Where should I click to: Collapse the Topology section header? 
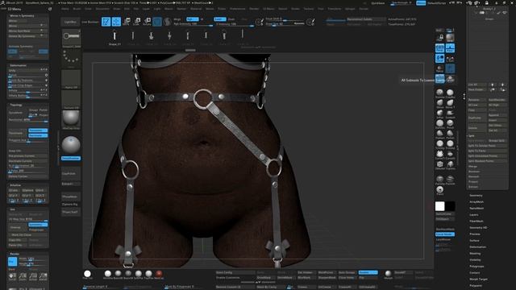point(16,105)
